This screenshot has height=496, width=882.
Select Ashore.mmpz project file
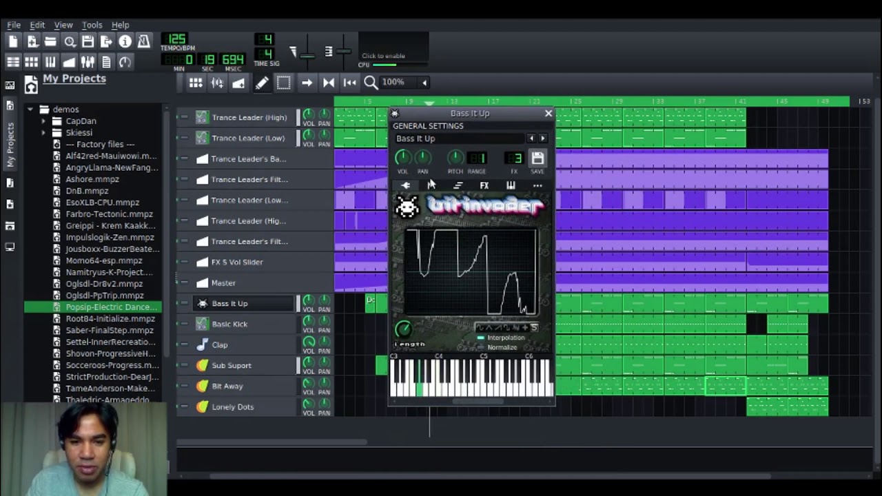[92, 178]
